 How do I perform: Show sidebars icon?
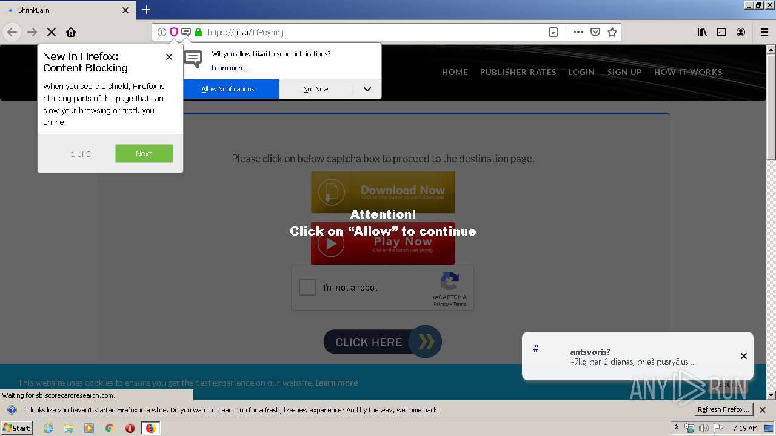click(x=721, y=32)
